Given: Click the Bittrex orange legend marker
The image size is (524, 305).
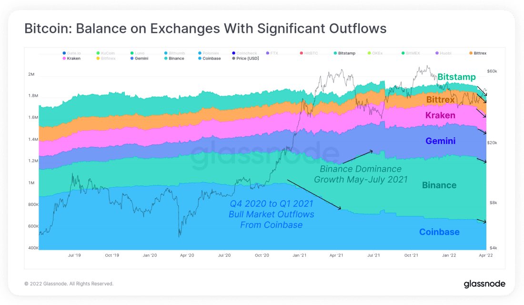Looking at the screenshot, I should 471,53.
